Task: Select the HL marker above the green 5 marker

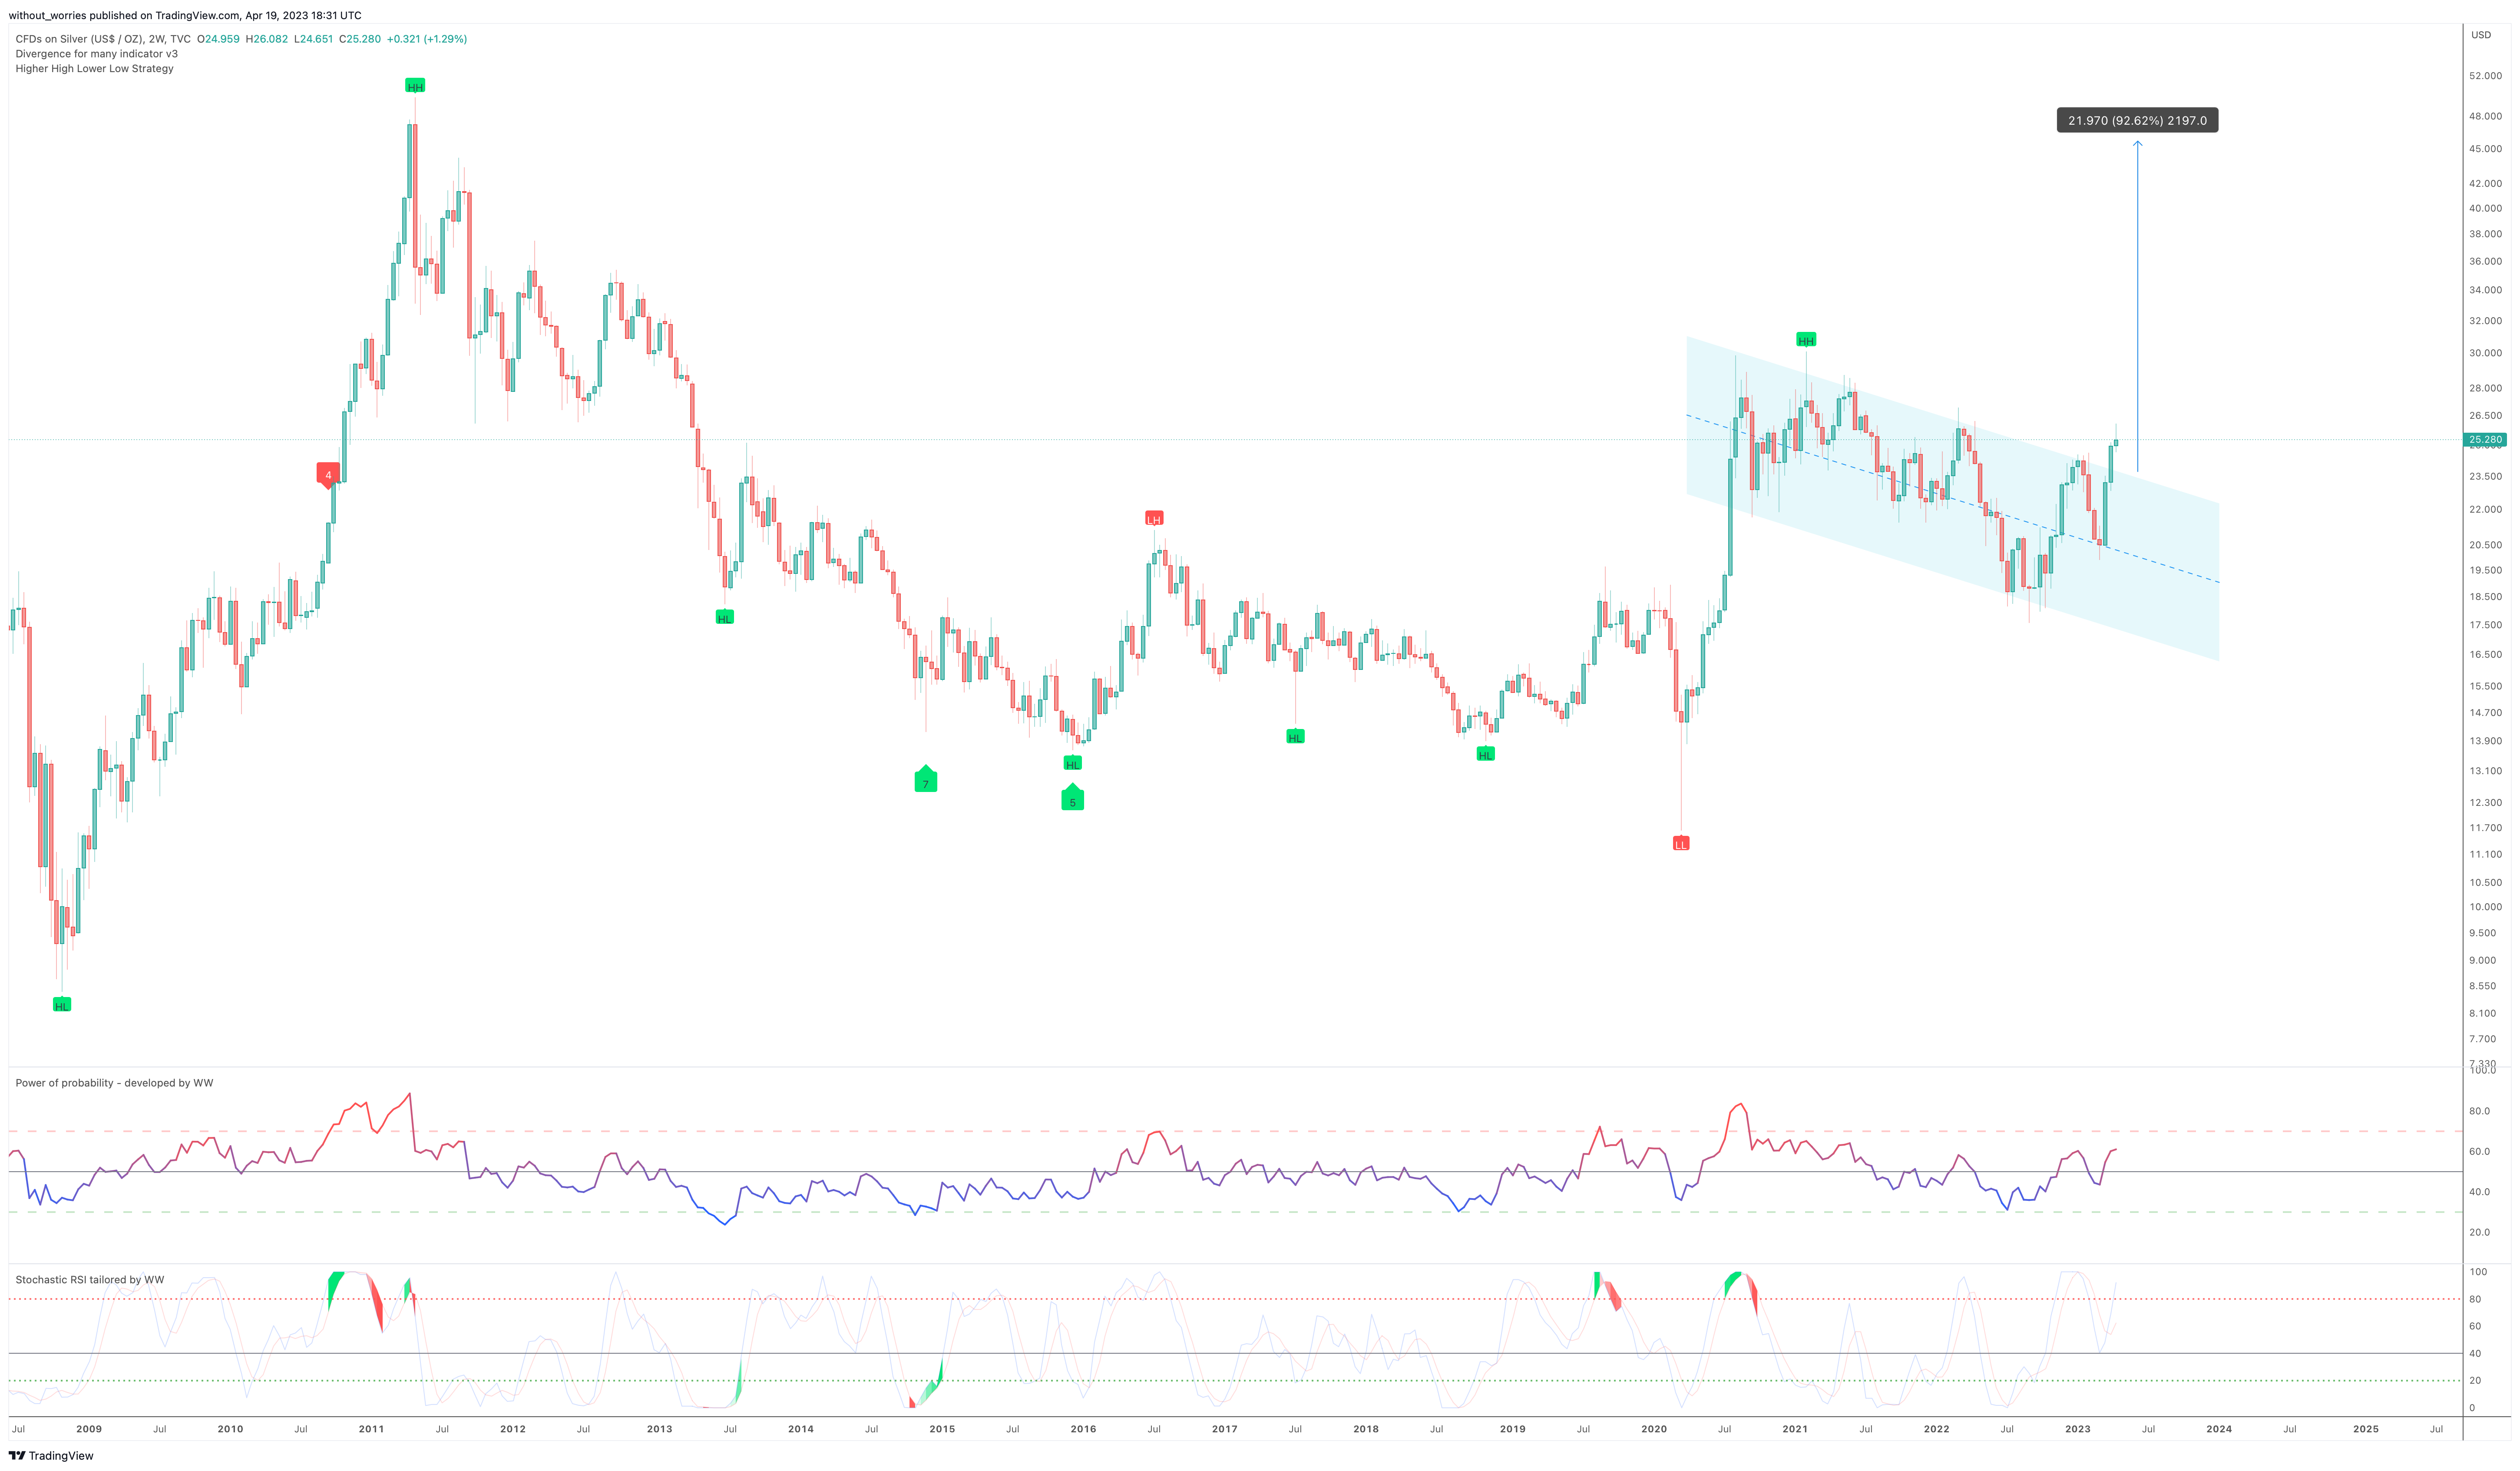Action: click(x=1073, y=763)
